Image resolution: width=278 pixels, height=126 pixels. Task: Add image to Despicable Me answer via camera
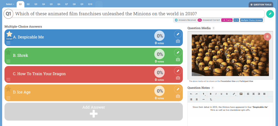pos(178,41)
